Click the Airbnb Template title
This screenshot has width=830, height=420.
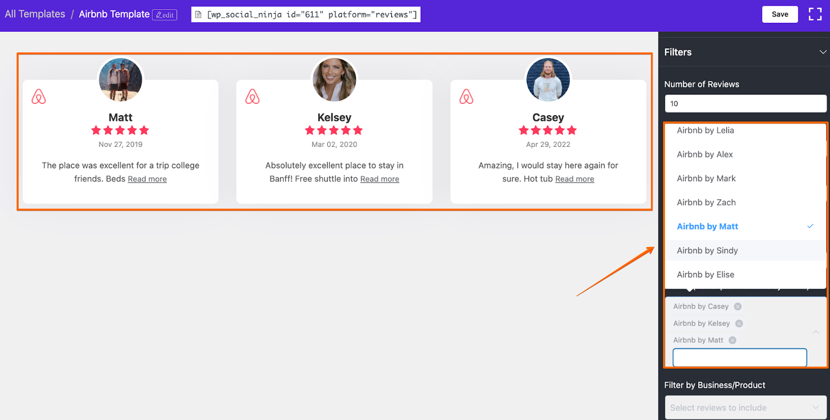114,14
